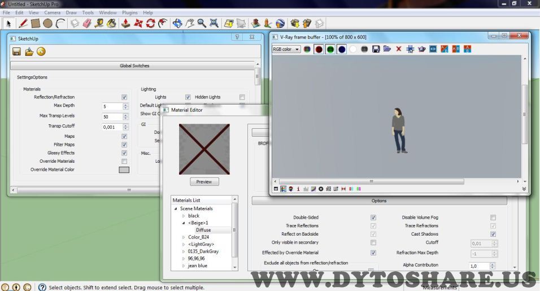Screen dimensions: 540x291
Task: Open the File menu
Action: click(6, 12)
